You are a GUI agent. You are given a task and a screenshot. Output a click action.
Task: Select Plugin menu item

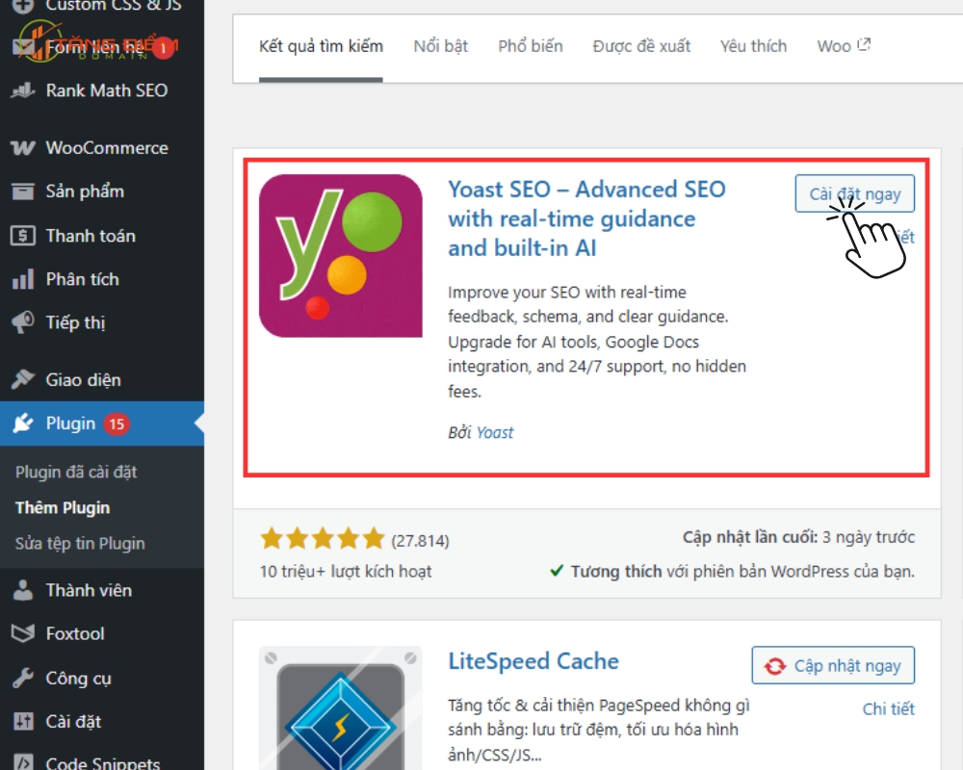pyautogui.click(x=102, y=423)
